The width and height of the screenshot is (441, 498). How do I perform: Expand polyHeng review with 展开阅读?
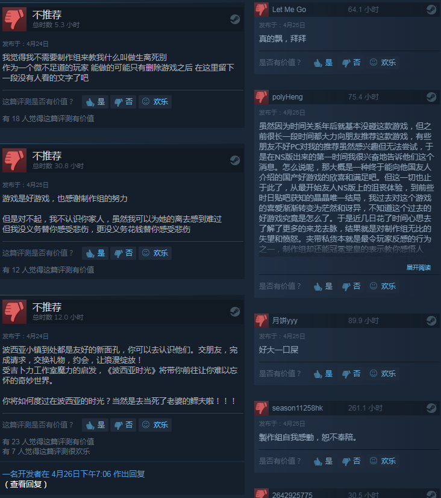[419, 268]
